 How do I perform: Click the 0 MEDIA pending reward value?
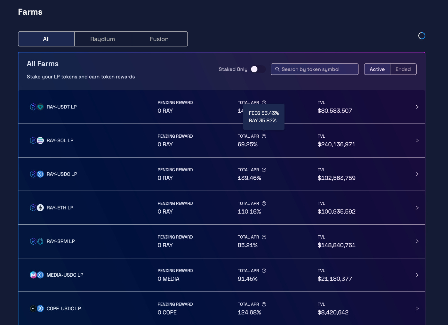pyautogui.click(x=169, y=279)
